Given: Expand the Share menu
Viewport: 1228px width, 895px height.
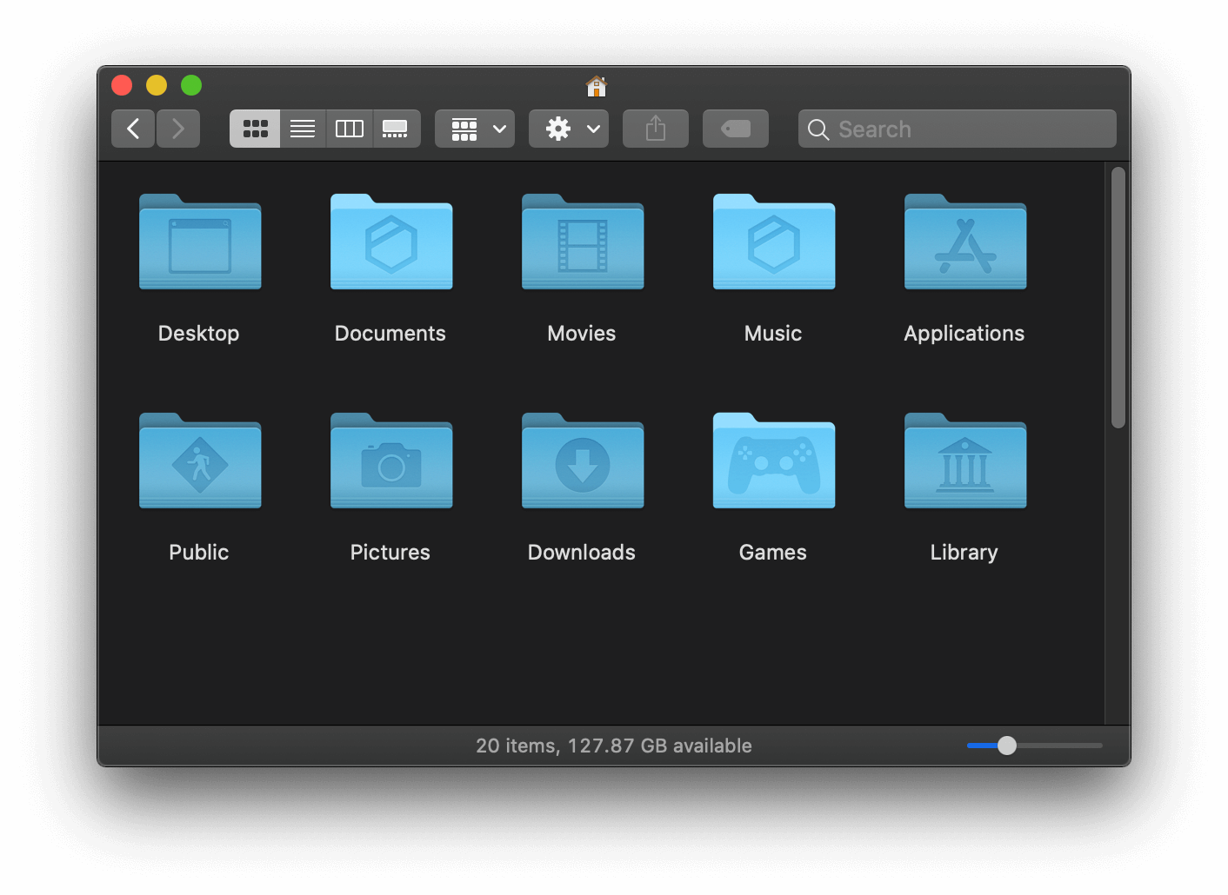Looking at the screenshot, I should click(655, 128).
